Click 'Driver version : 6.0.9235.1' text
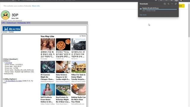 pyautogui.click(x=14, y=64)
